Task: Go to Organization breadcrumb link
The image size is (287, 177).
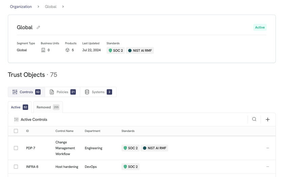Action: (x=21, y=7)
